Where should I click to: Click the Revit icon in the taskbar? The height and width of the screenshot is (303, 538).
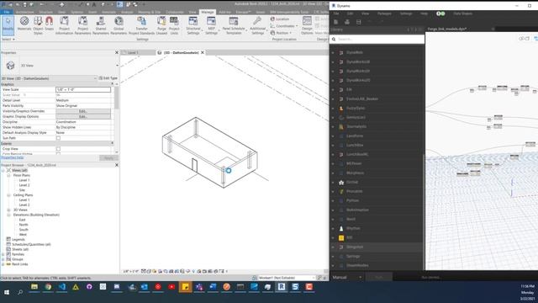click(x=282, y=287)
